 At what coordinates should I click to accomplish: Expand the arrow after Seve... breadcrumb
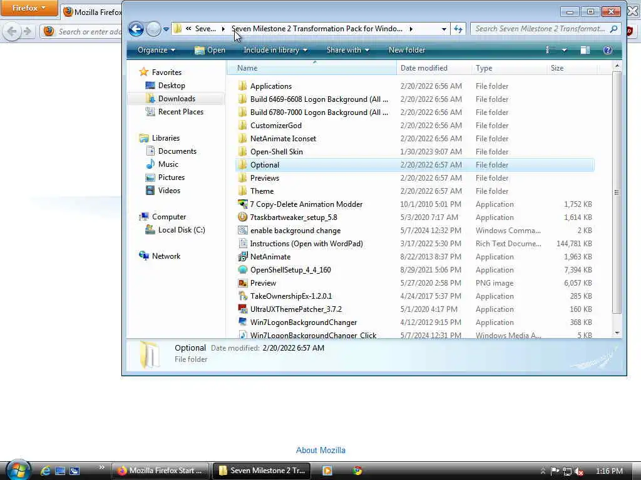pyautogui.click(x=223, y=29)
